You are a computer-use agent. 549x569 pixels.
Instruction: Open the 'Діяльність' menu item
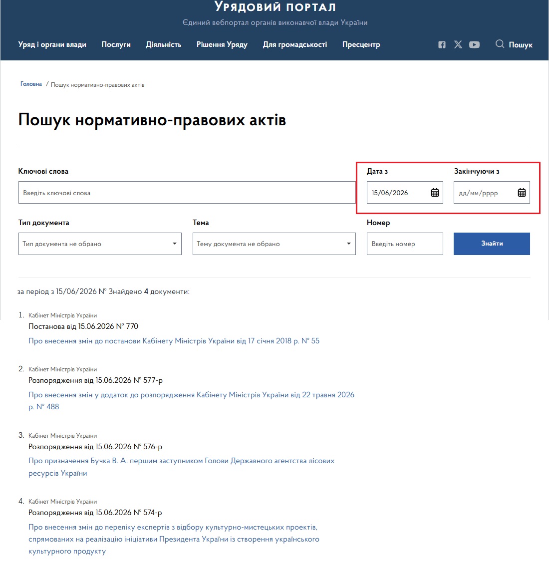(164, 44)
